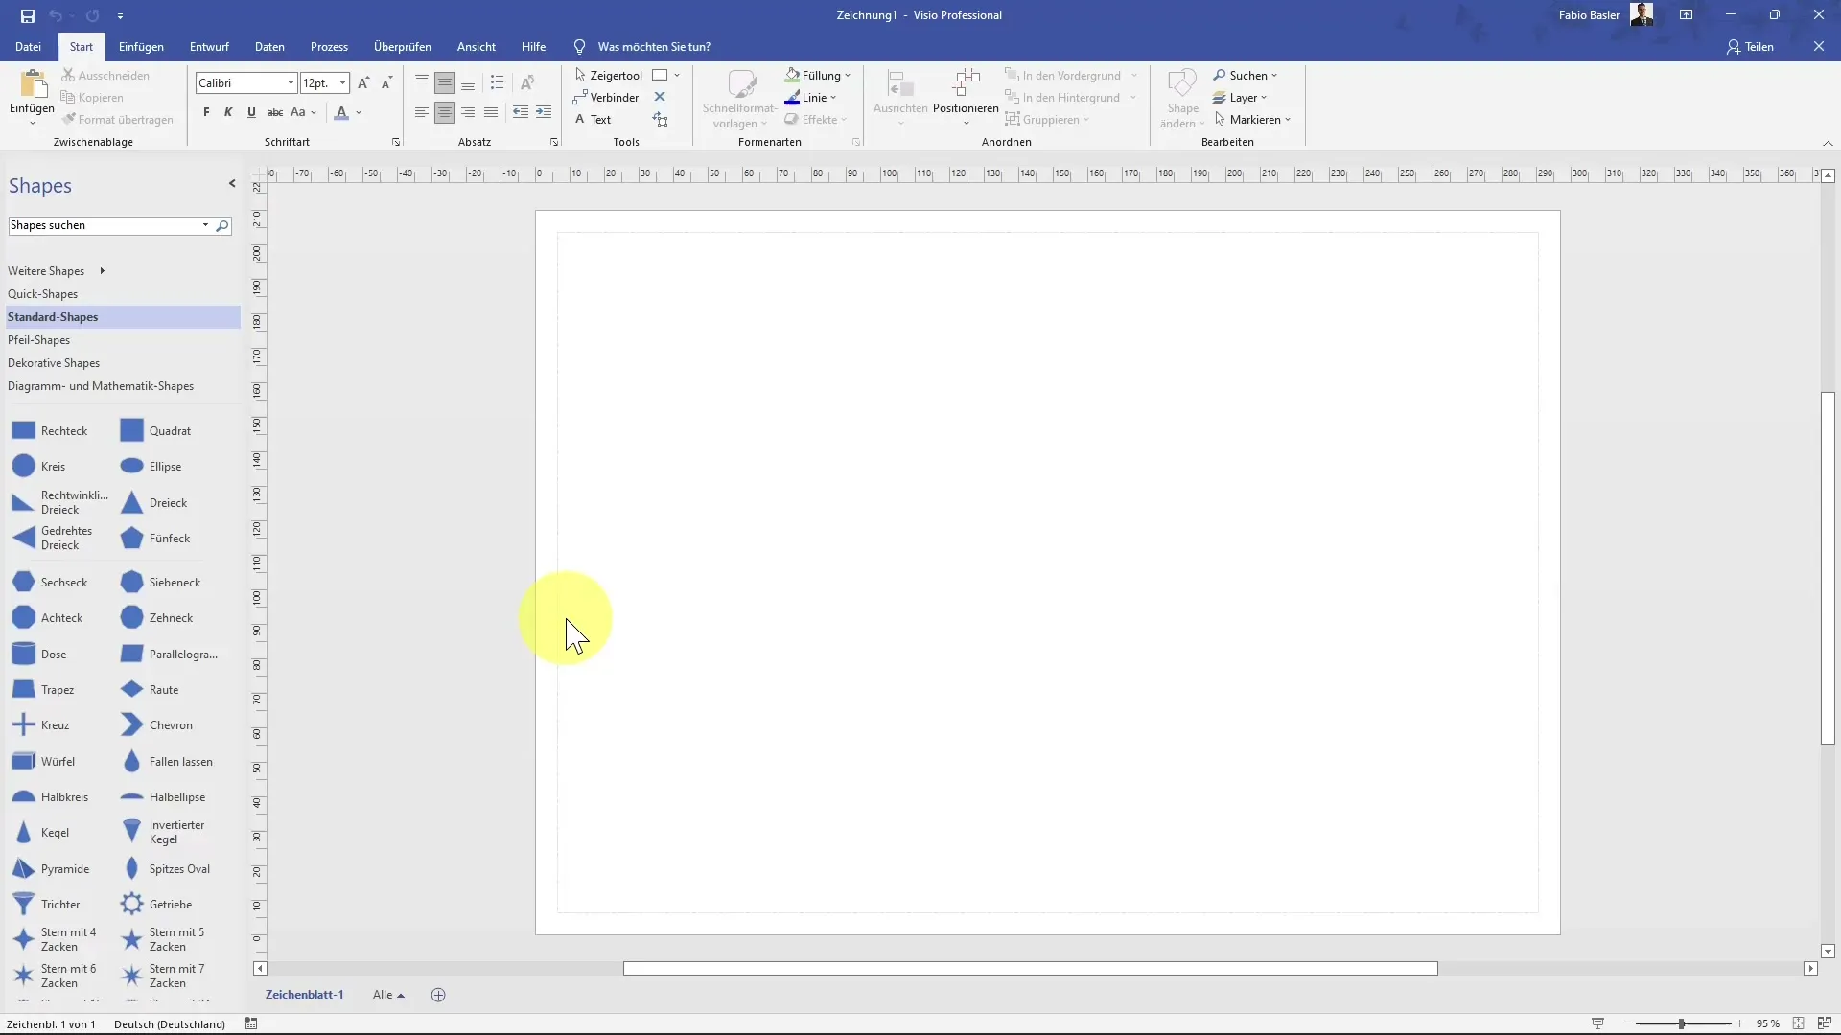Screen dimensions: 1841x1035
Task: Add a new page with plus icon
Action: click(438, 995)
